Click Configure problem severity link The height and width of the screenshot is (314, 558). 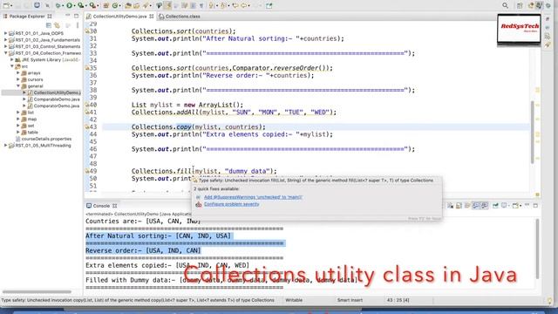tap(231, 204)
